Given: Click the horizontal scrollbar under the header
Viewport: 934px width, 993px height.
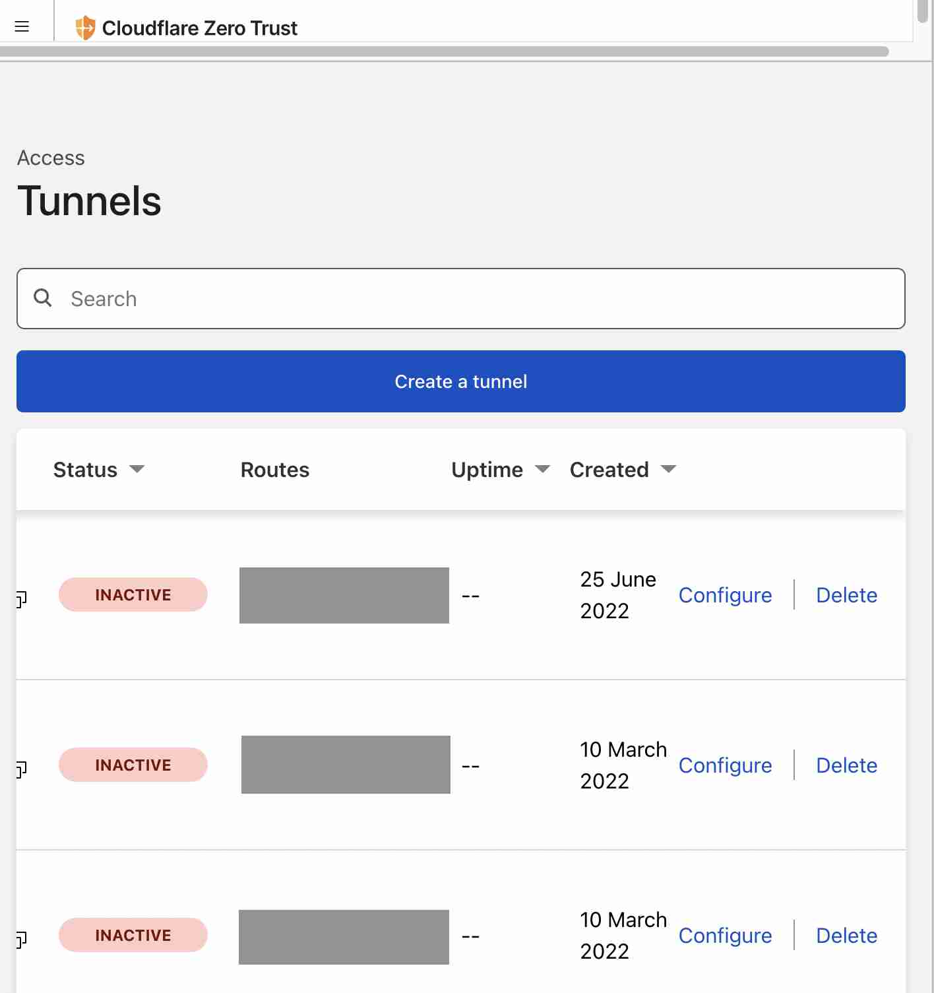Looking at the screenshot, I should (x=443, y=51).
